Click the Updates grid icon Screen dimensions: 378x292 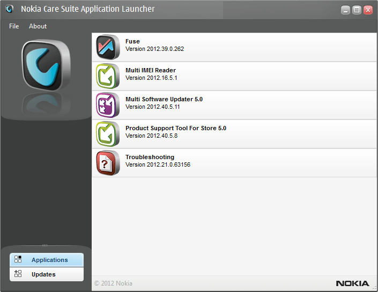click(x=18, y=274)
